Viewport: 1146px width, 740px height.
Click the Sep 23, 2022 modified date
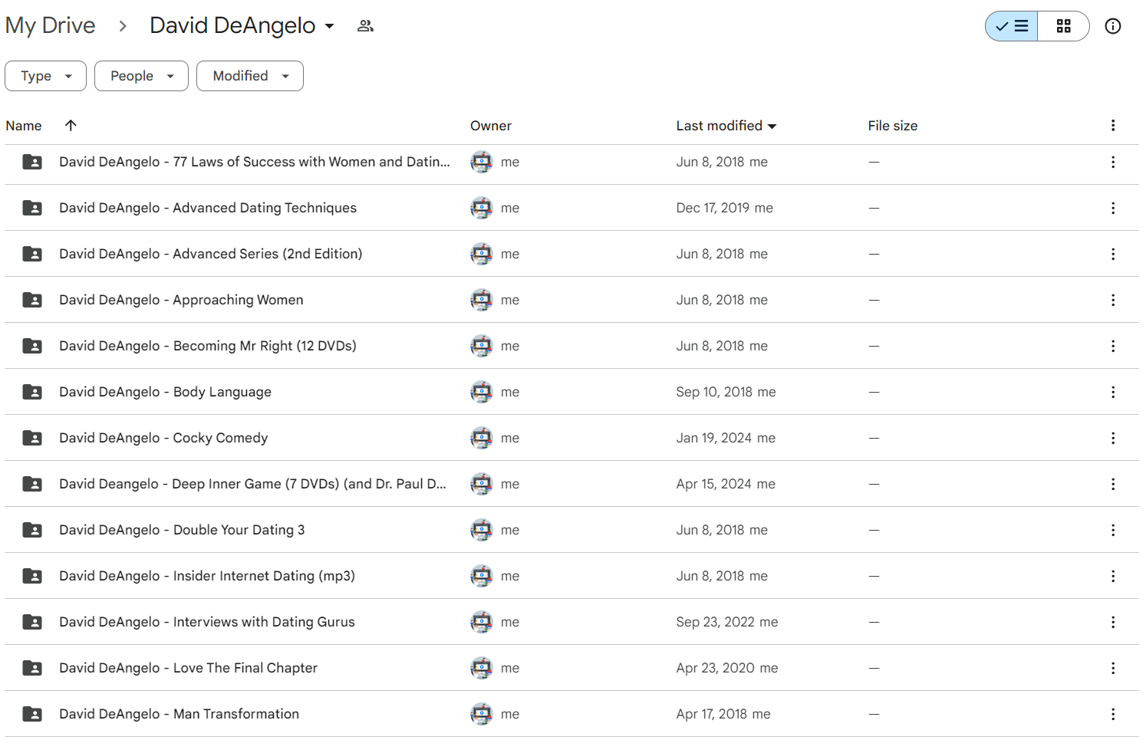point(715,622)
